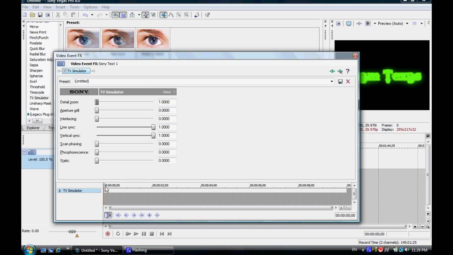Click the Previous Keyframe button
Viewport: 453px width, 255px height.
(x=126, y=215)
